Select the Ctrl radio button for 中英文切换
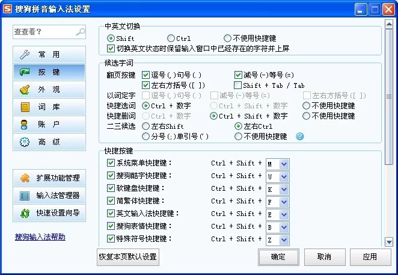The height and width of the screenshot is (275, 398). tap(171, 39)
